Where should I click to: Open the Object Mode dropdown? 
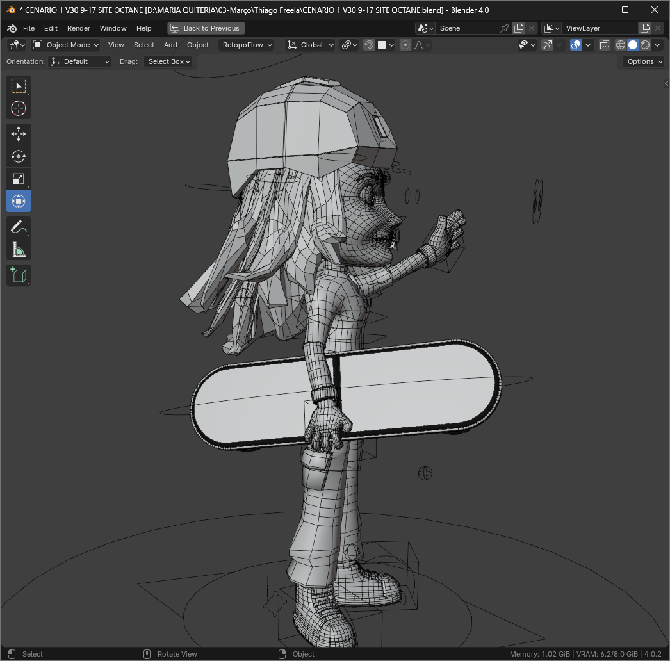tap(66, 45)
